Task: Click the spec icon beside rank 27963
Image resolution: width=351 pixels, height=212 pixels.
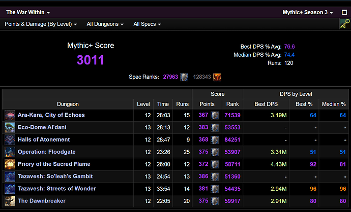Action: click(184, 77)
